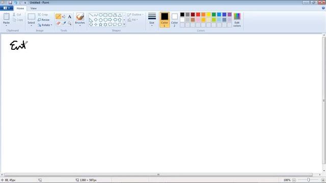Select the Pencil tool

(58, 17)
